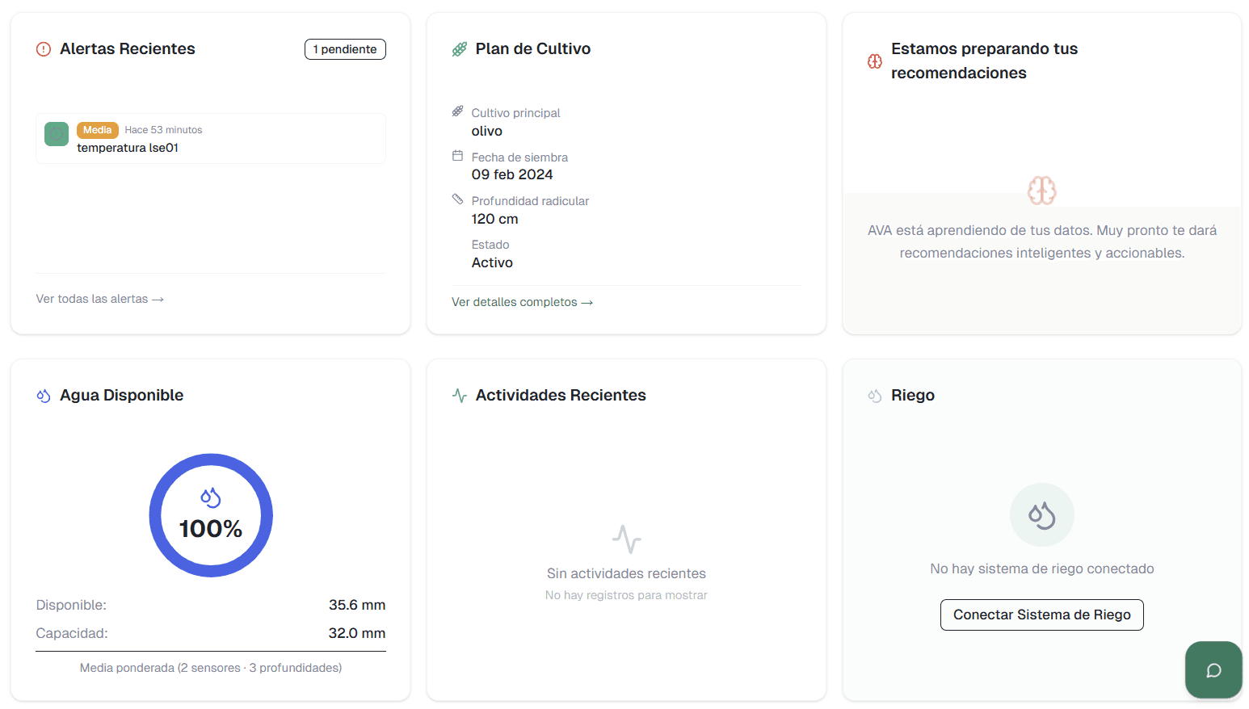1249x709 pixels.
Task: Click the Agua Disponible heading
Action: click(122, 396)
